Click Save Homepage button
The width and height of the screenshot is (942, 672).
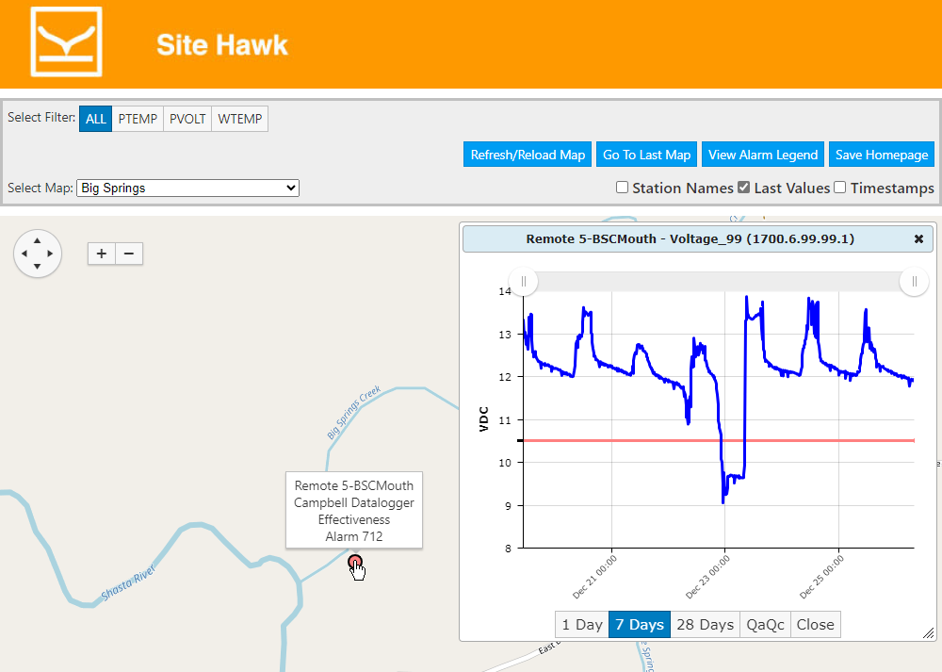pos(882,155)
